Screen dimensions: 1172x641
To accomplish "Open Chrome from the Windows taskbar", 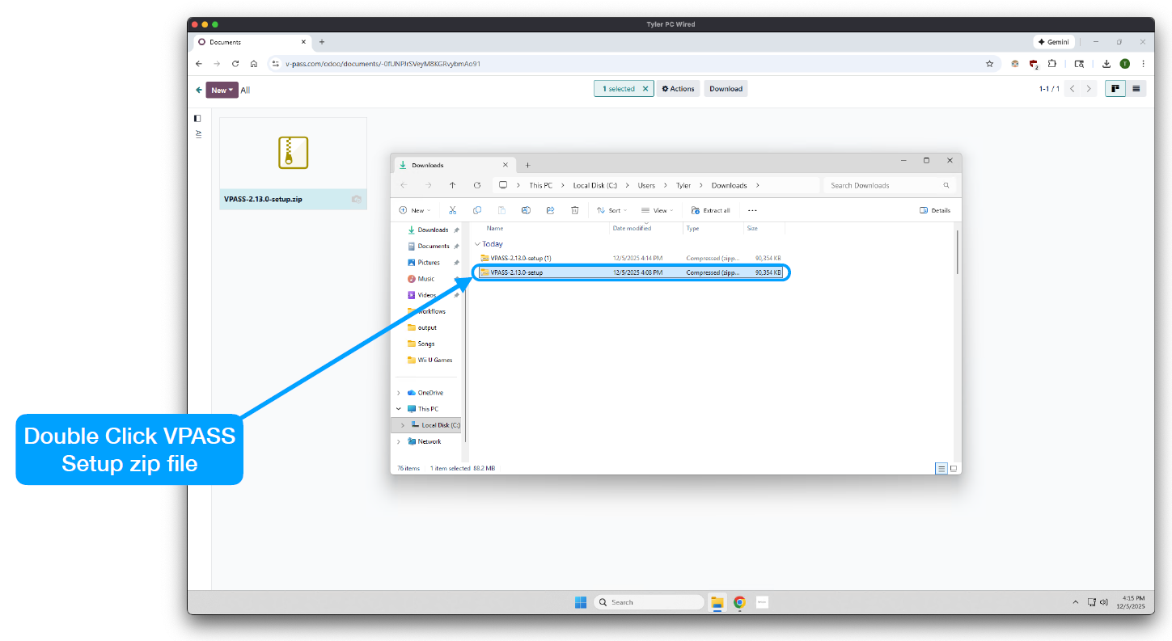I will (x=739, y=602).
